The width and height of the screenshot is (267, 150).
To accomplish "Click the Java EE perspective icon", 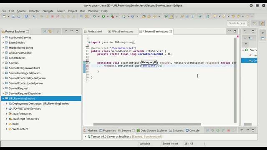I will (x=262, y=23).
